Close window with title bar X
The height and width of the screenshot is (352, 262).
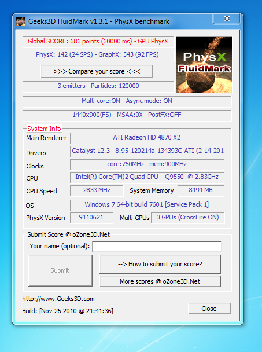pyautogui.click(x=227, y=19)
